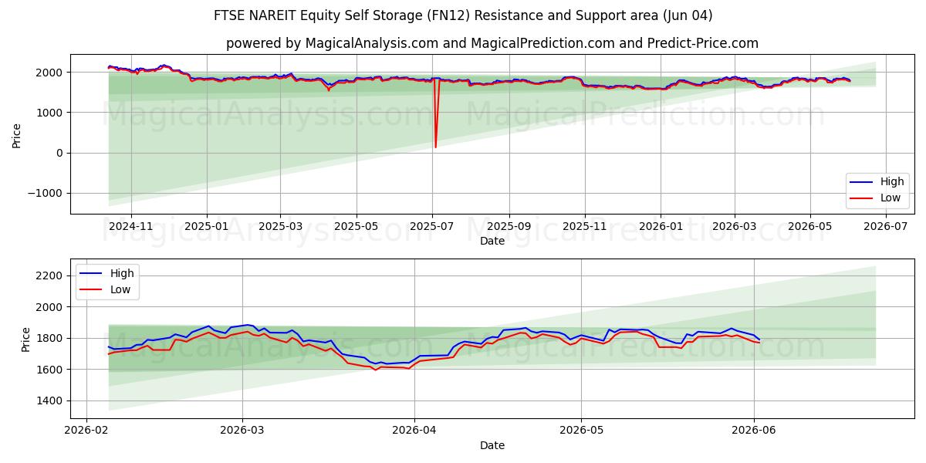Click the '2025-03' date label on top chart axis
Viewport: 926px width, 463px height.
click(280, 227)
